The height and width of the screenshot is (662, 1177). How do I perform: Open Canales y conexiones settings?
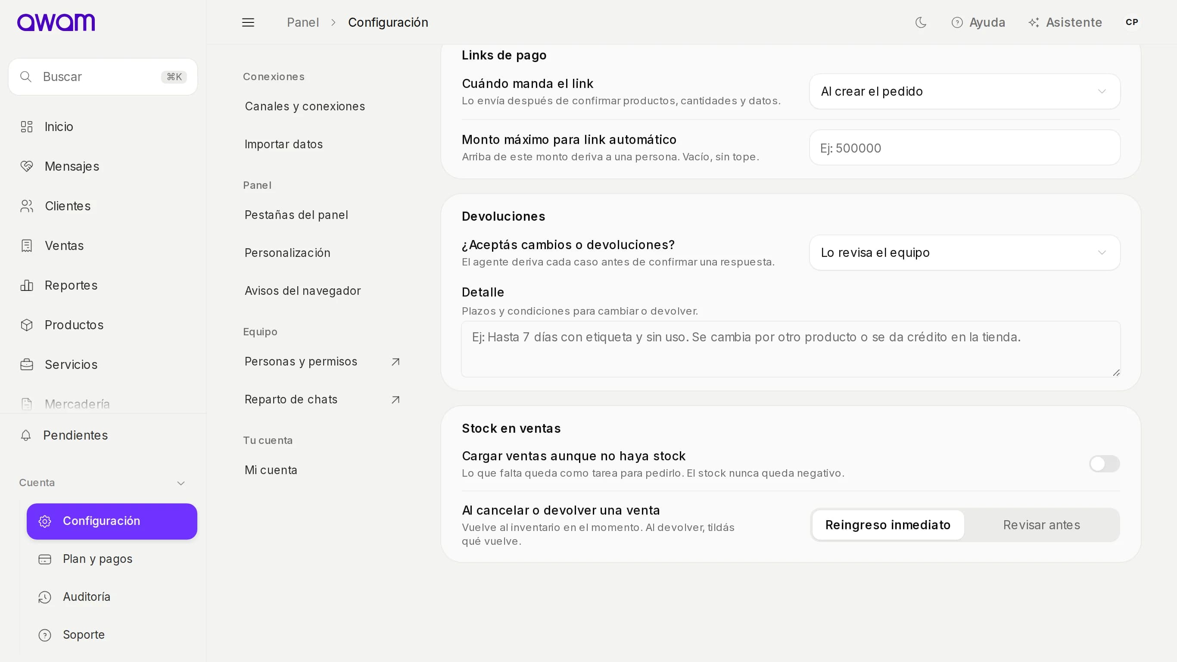tap(305, 106)
